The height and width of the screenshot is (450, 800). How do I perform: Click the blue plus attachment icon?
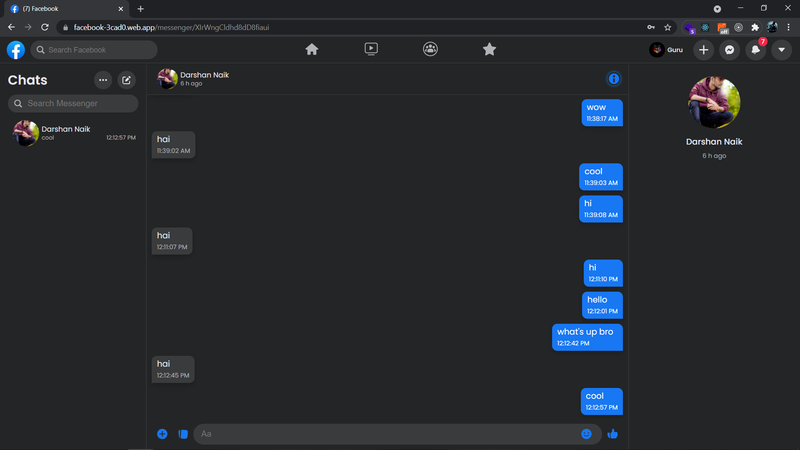click(162, 434)
